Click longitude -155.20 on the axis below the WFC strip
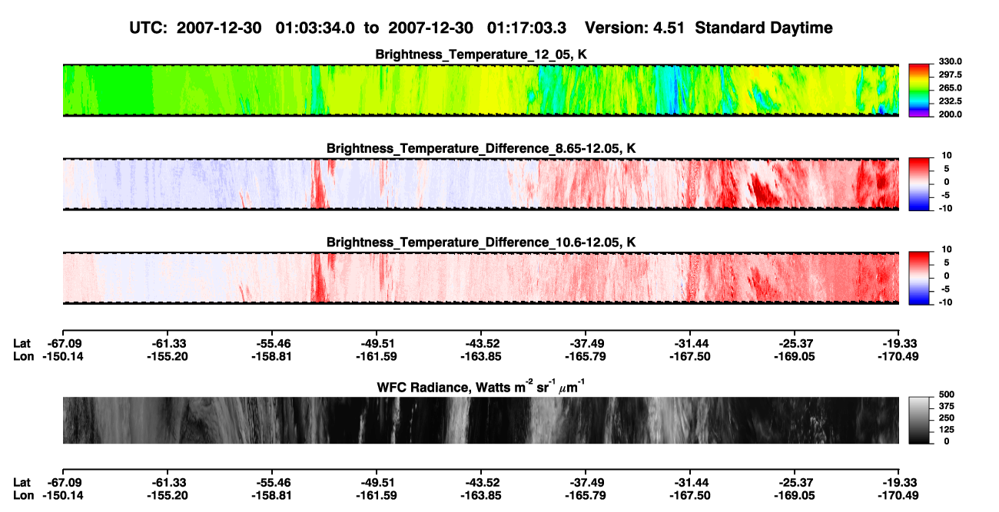Image resolution: width=999 pixels, height=512 pixels. 167,496
